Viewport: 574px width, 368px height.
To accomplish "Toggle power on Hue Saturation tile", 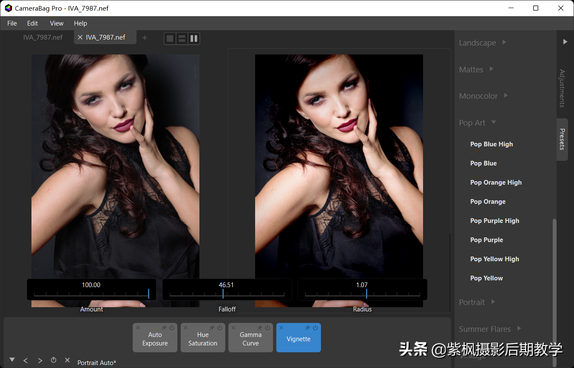I will [220, 328].
